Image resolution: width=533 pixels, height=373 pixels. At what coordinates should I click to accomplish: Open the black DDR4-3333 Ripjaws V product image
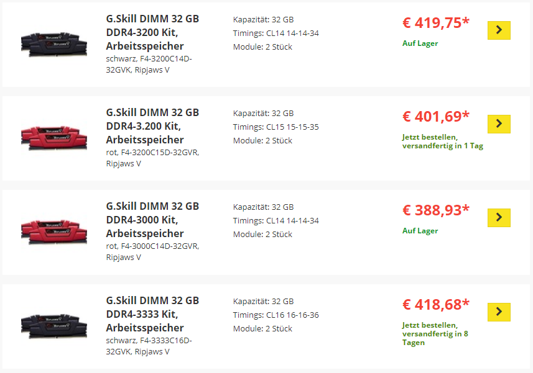(x=54, y=326)
